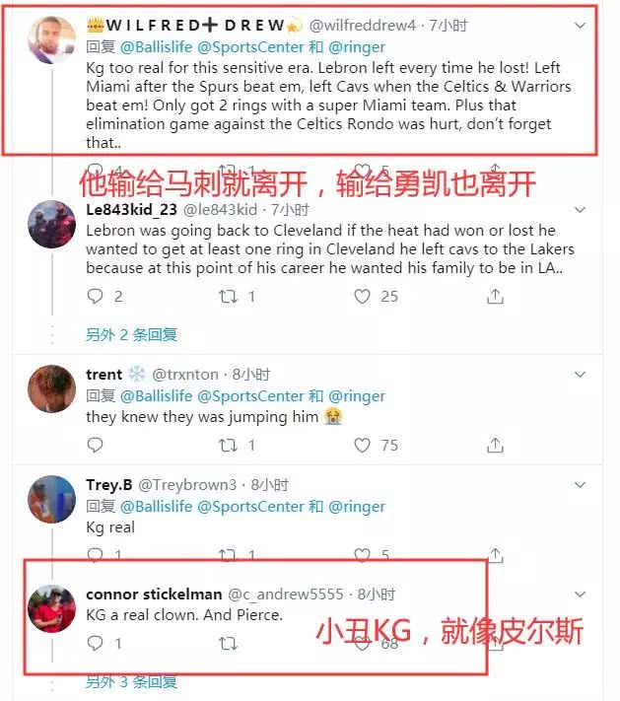
Task: Retweet trent's 'they was jumping him' tweet
Action: [228, 445]
